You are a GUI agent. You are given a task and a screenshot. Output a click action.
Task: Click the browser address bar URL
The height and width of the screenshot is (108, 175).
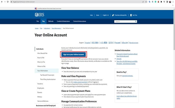click(23, 2)
